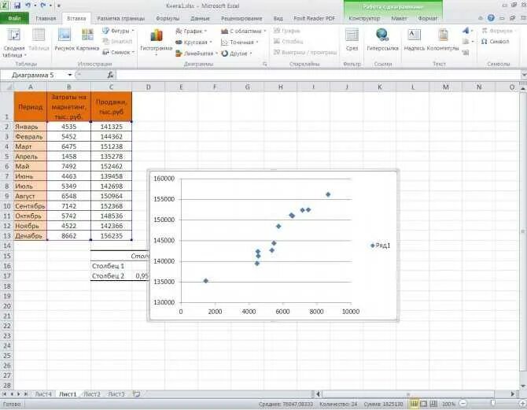Open the Диаграммы group dialog launcher
This screenshot has width=527, height=410.
pos(265,64)
